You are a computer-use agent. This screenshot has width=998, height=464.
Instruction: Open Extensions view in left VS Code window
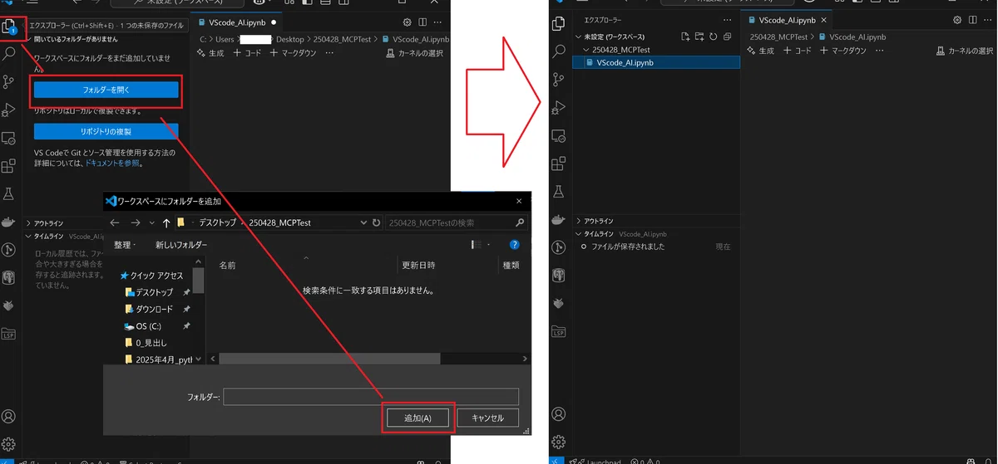[10, 165]
